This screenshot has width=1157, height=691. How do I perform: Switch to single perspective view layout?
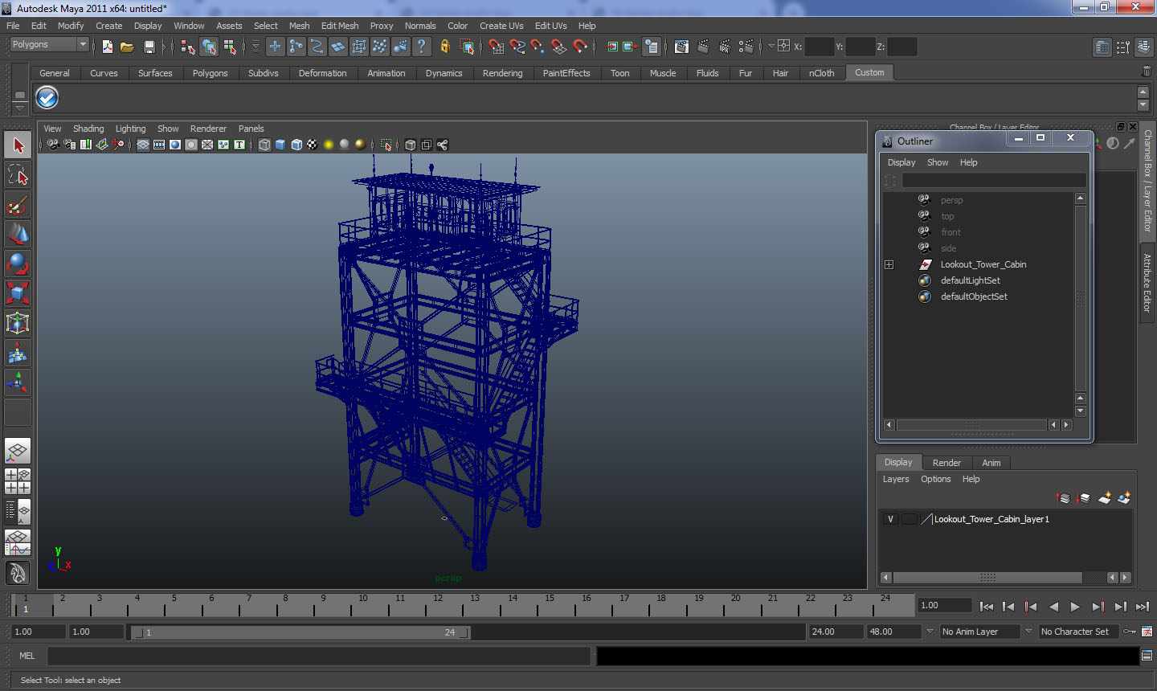pos(18,452)
